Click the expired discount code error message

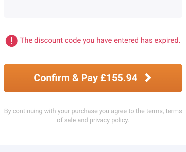[100, 41]
